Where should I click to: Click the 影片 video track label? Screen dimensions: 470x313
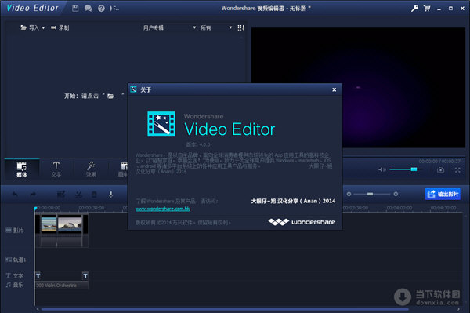15,231
